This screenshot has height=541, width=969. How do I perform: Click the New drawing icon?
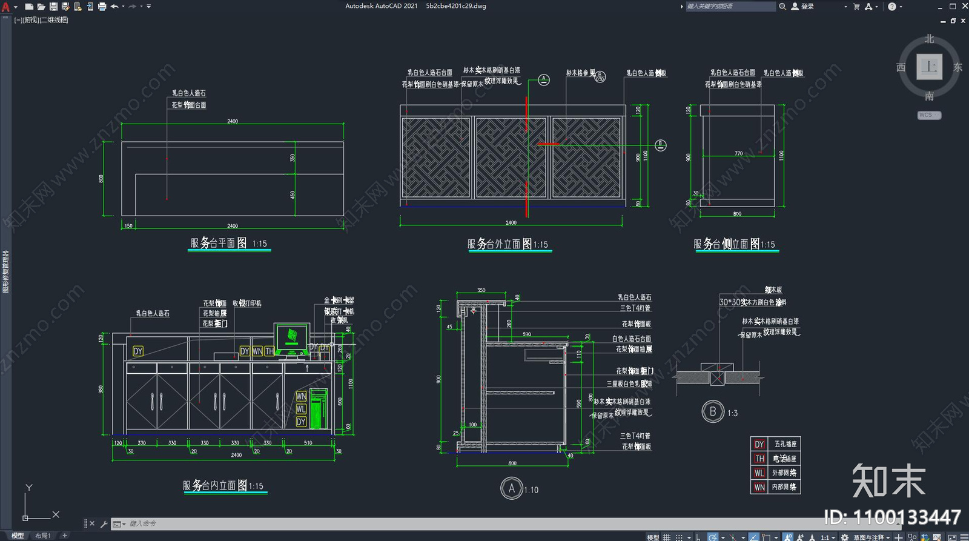coord(29,7)
